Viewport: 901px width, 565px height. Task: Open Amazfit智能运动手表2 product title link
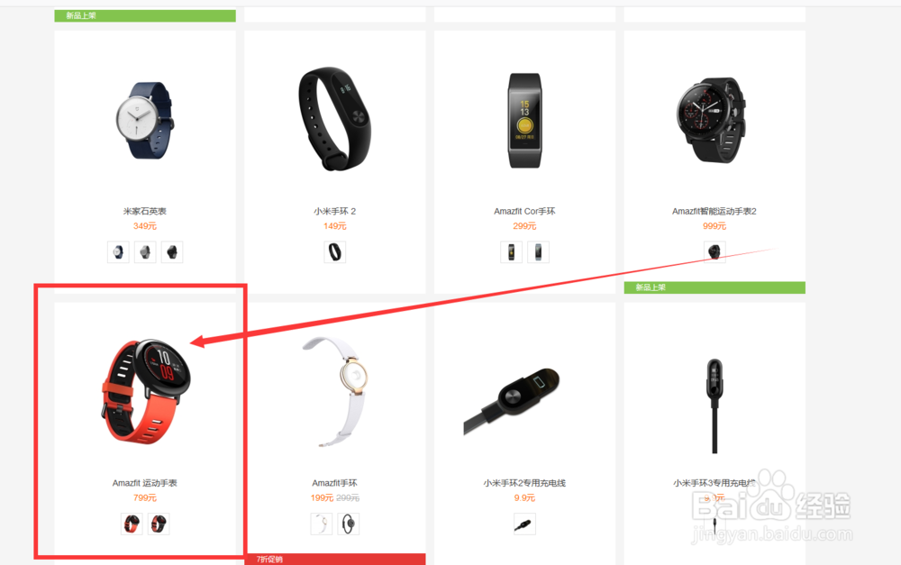(x=714, y=211)
